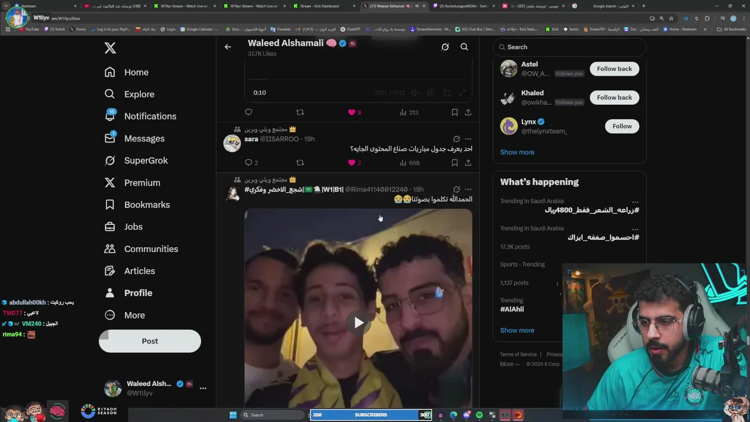The width and height of the screenshot is (750, 422).
Task: Click Show more under What's happening
Action: (517, 331)
